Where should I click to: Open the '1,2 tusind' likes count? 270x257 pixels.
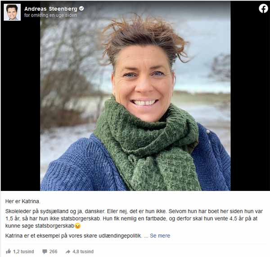tap(23, 252)
